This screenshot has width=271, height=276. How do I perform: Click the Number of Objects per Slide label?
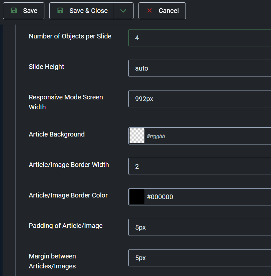tap(70, 36)
